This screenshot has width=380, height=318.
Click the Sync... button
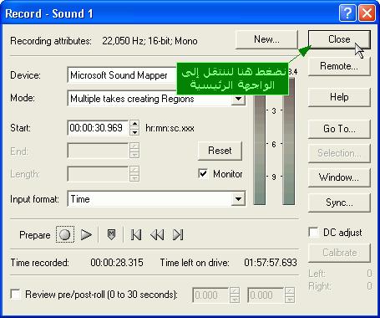[x=339, y=203]
